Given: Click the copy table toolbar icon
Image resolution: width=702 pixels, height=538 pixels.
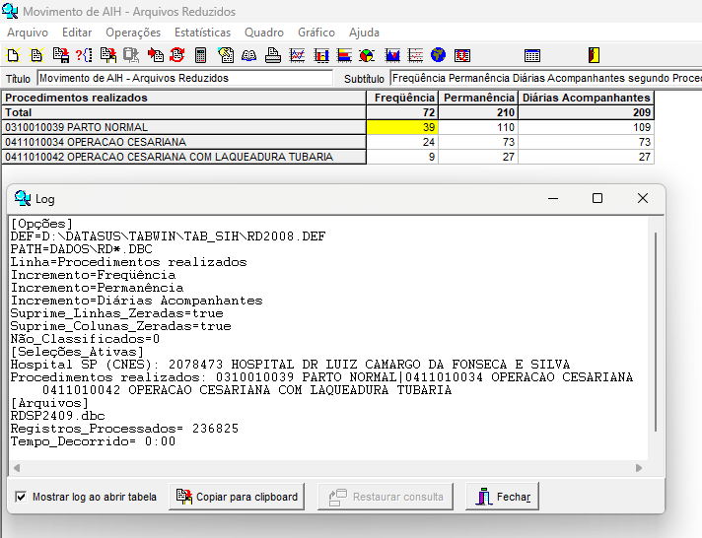Looking at the screenshot, I should tap(107, 55).
